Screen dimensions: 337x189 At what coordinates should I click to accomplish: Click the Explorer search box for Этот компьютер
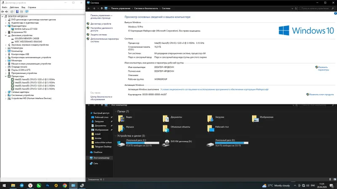(317, 105)
